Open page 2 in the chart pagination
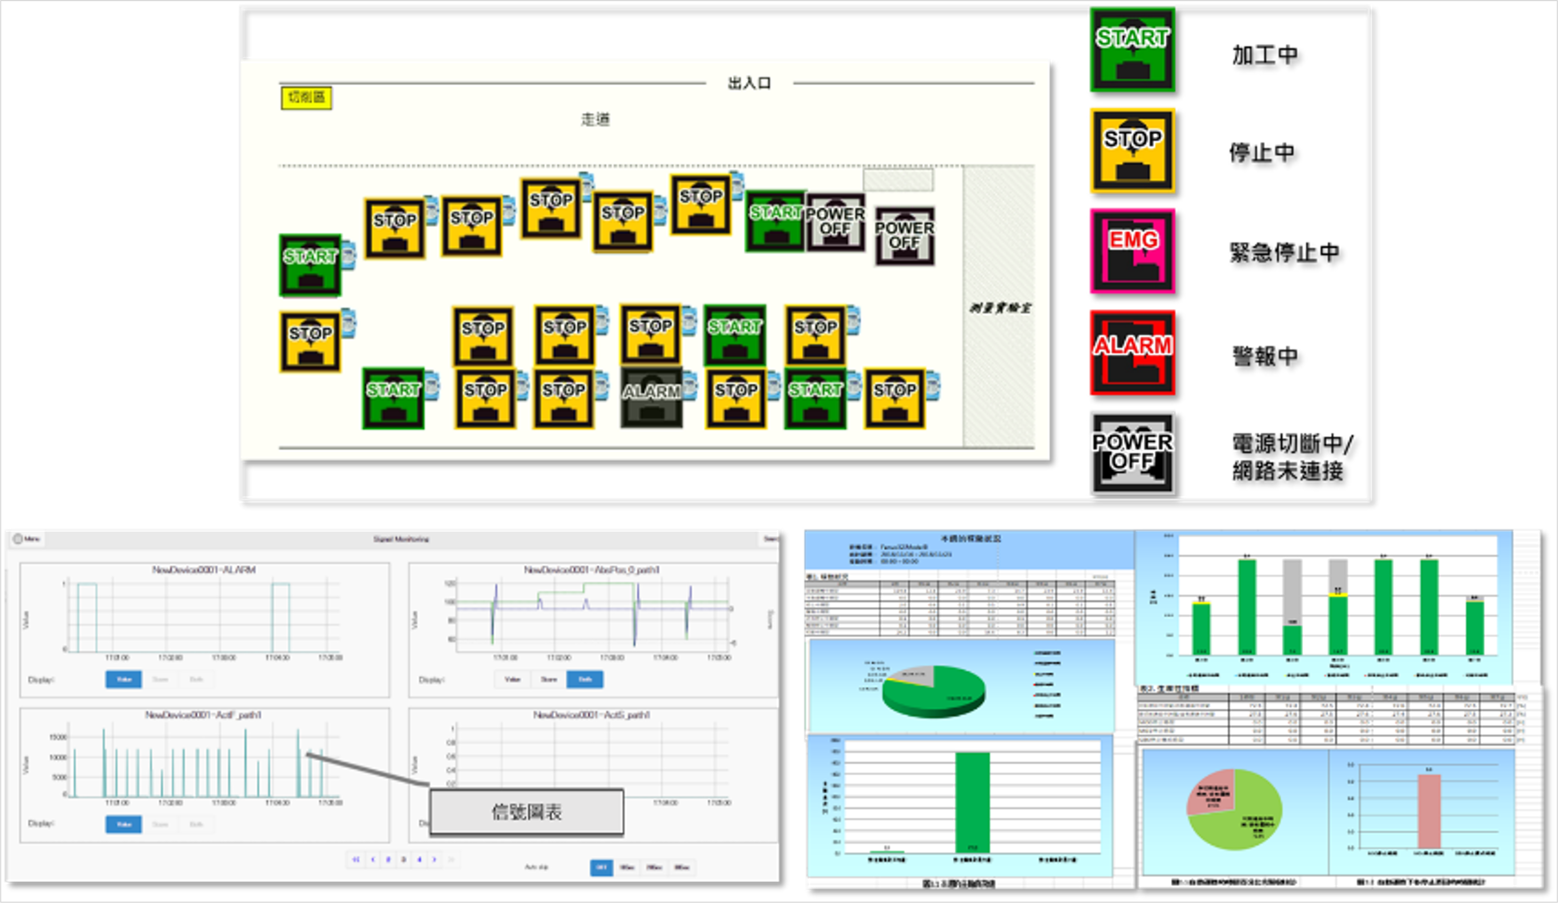This screenshot has height=903, width=1558. pyautogui.click(x=388, y=859)
